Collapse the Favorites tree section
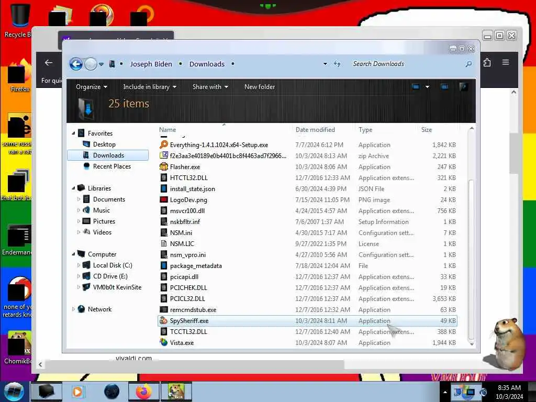The width and height of the screenshot is (536, 402). pos(73,133)
